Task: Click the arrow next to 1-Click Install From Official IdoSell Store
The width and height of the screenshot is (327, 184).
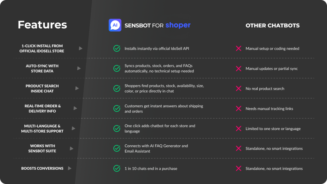Action: [81, 49]
